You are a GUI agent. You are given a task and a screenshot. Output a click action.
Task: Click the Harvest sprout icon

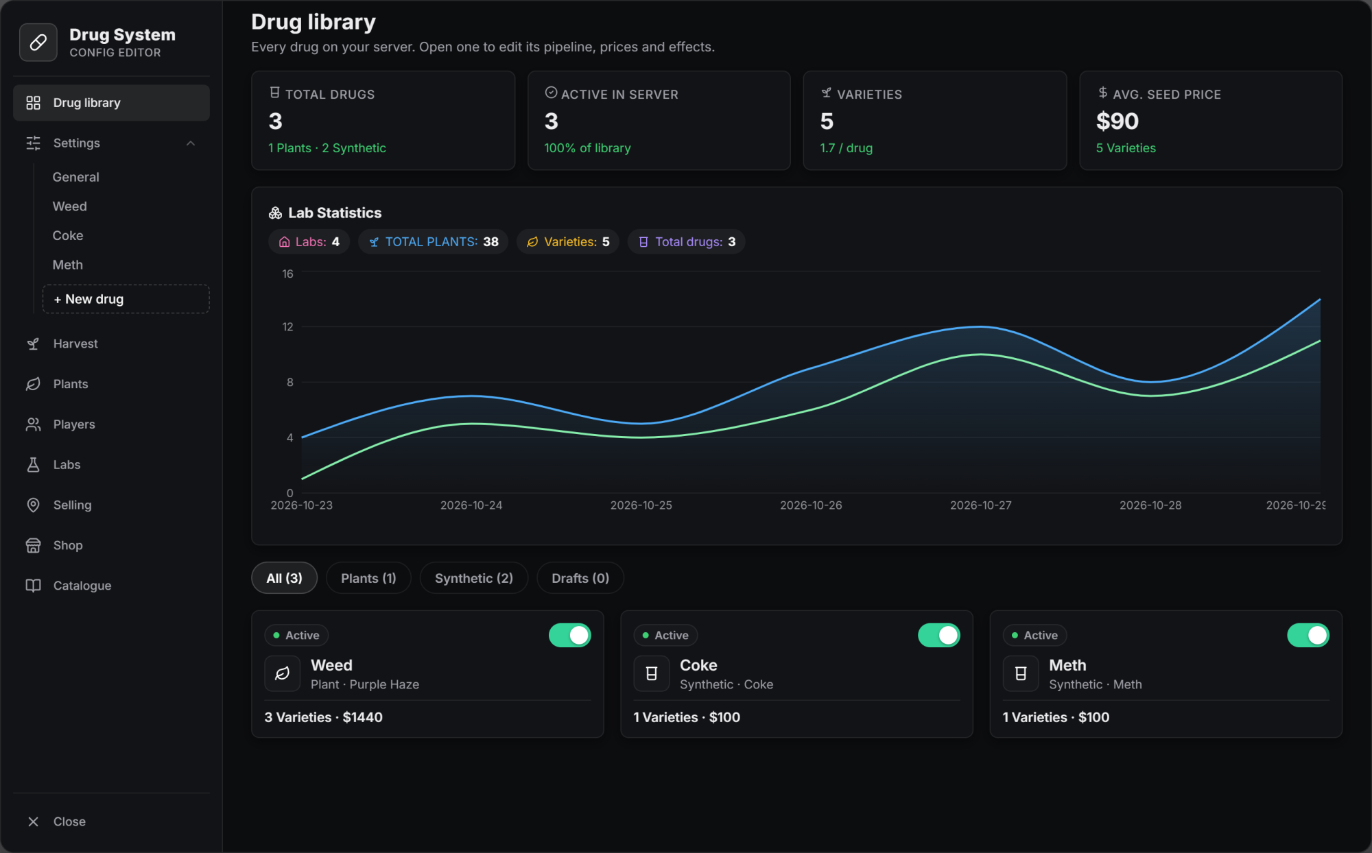[33, 344]
